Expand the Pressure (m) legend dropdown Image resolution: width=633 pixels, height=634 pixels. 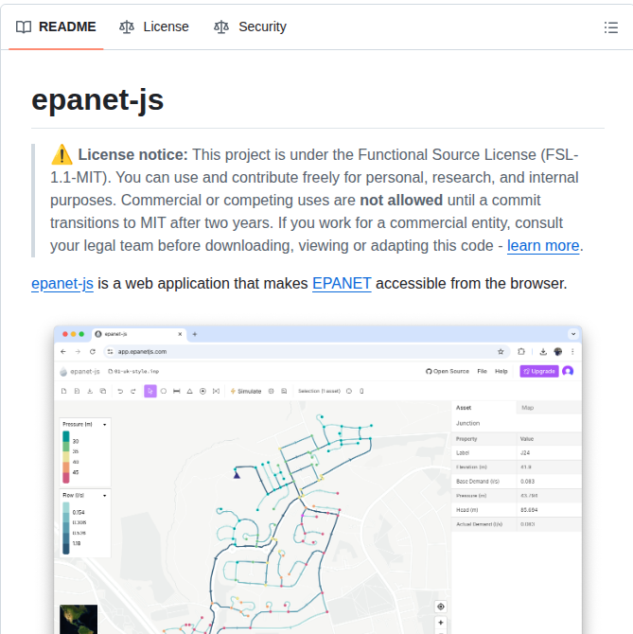tap(105, 424)
